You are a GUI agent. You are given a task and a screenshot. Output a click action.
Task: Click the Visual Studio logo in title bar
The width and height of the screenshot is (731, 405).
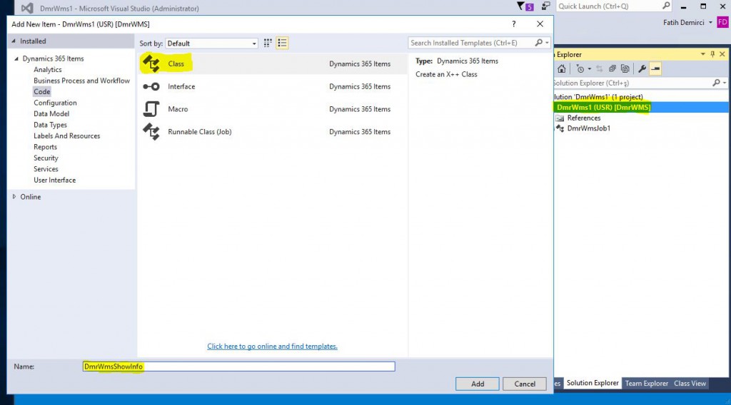click(x=27, y=8)
